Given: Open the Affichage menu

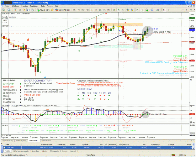Looking at the screenshot, I should (16, 6).
